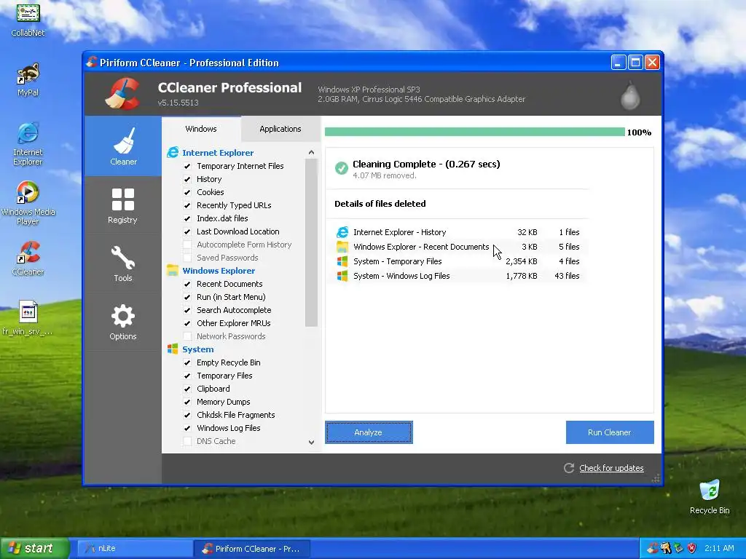Image resolution: width=746 pixels, height=559 pixels.
Task: Uncheck Recent Documents checkbox
Action: 187,284
